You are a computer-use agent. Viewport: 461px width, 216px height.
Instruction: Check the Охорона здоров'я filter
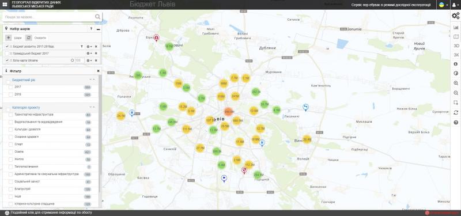(10, 137)
